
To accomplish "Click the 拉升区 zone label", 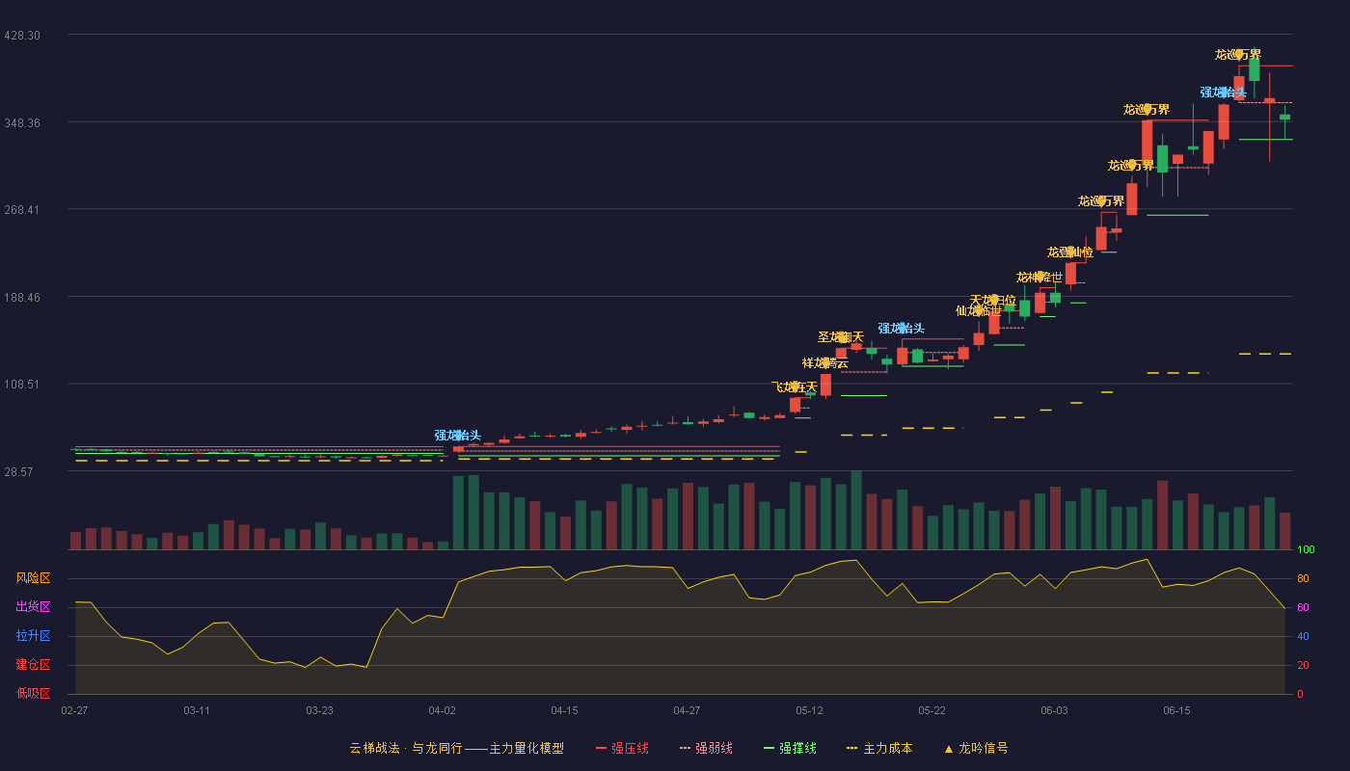I will [x=34, y=636].
